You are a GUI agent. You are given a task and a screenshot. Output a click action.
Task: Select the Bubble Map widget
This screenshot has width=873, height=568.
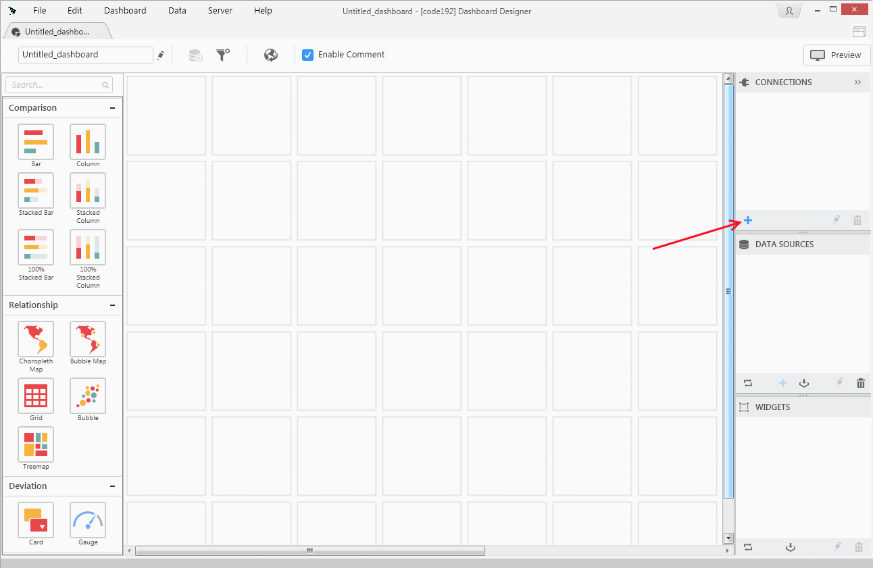coord(88,339)
